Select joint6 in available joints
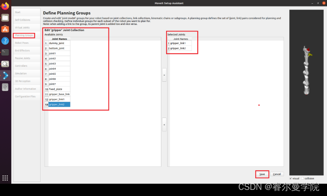The image size is (327, 196). [59, 79]
